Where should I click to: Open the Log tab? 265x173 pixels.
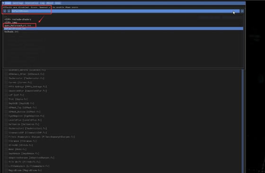coord(42,3)
